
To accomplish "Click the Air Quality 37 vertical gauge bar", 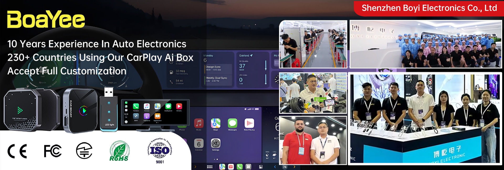I will (266, 65).
